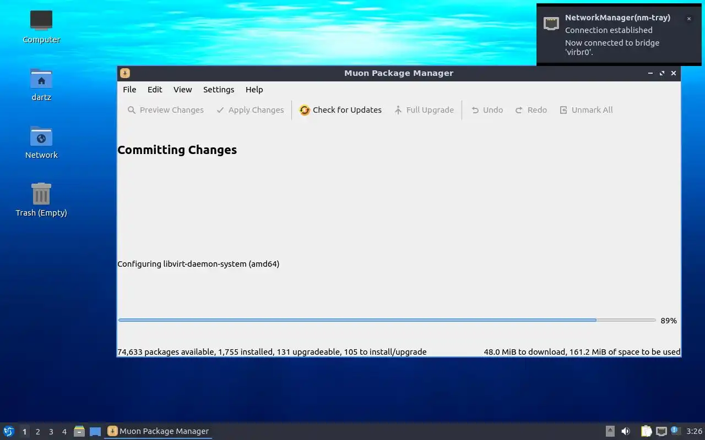Click the commit progress bar

[387, 320]
